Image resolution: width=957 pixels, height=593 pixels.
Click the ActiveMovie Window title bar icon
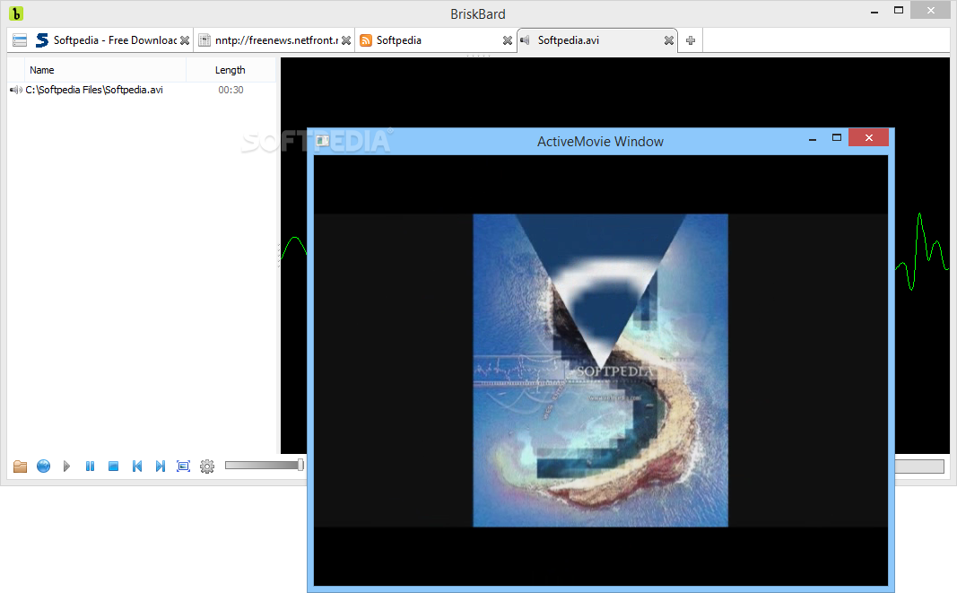(323, 141)
